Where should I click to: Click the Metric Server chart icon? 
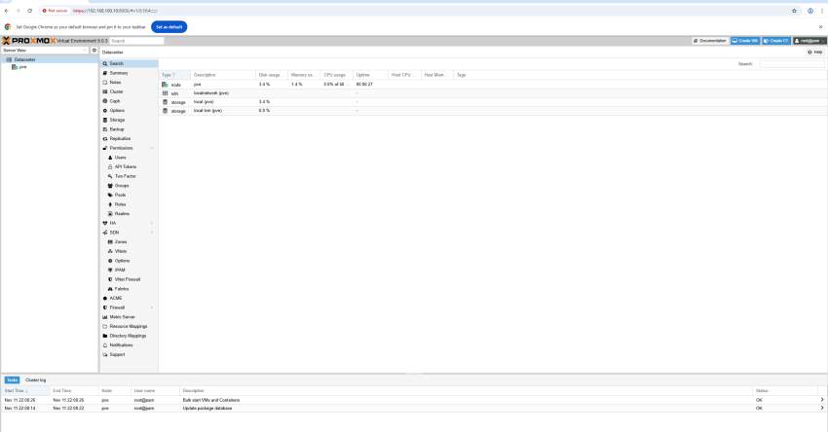coord(105,317)
